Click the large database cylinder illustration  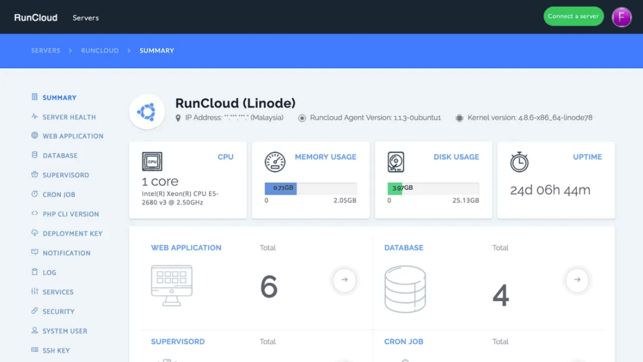click(x=405, y=289)
